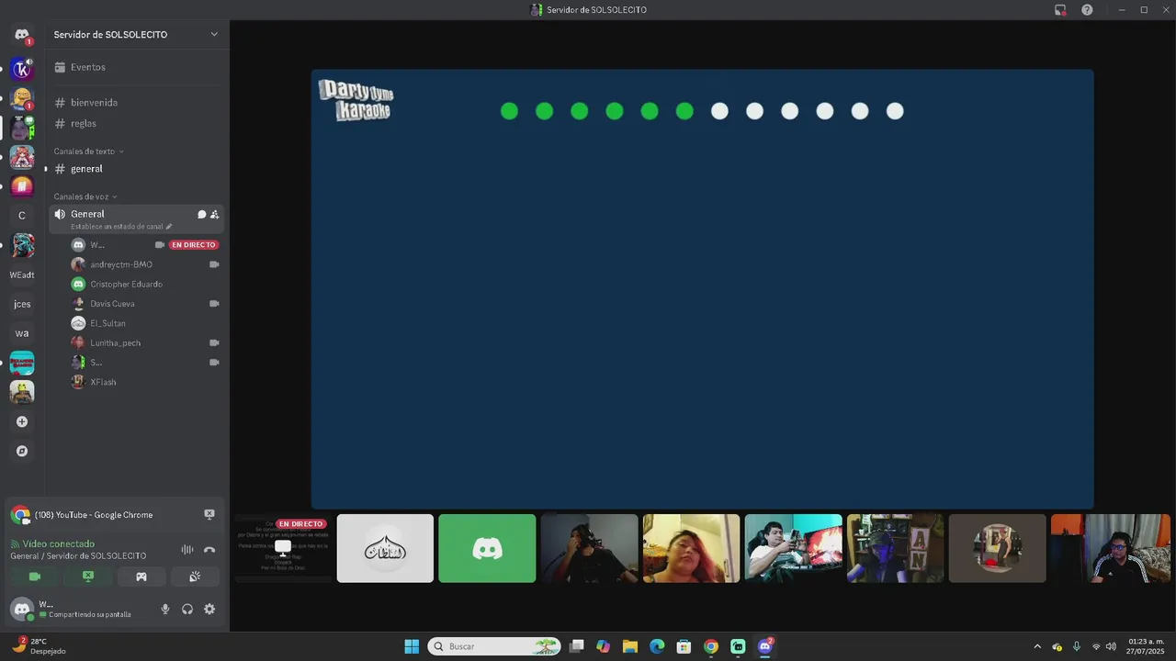Screen dimensions: 1176x661
Task: Open the bienvenida text channel
Action: (137, 103)
